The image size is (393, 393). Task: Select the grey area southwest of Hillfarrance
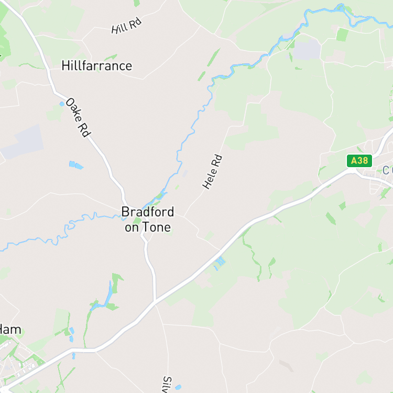point(23,143)
